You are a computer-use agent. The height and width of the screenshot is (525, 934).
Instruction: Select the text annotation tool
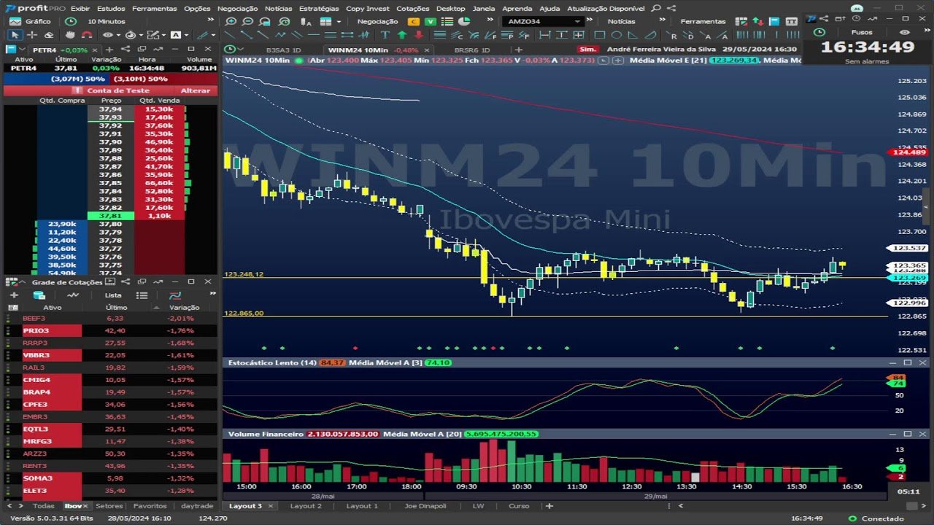point(385,35)
